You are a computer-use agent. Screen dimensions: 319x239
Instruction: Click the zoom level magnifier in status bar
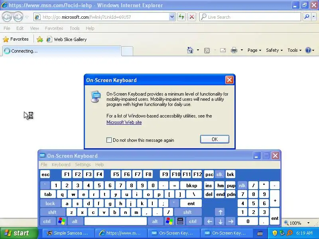click(286, 223)
